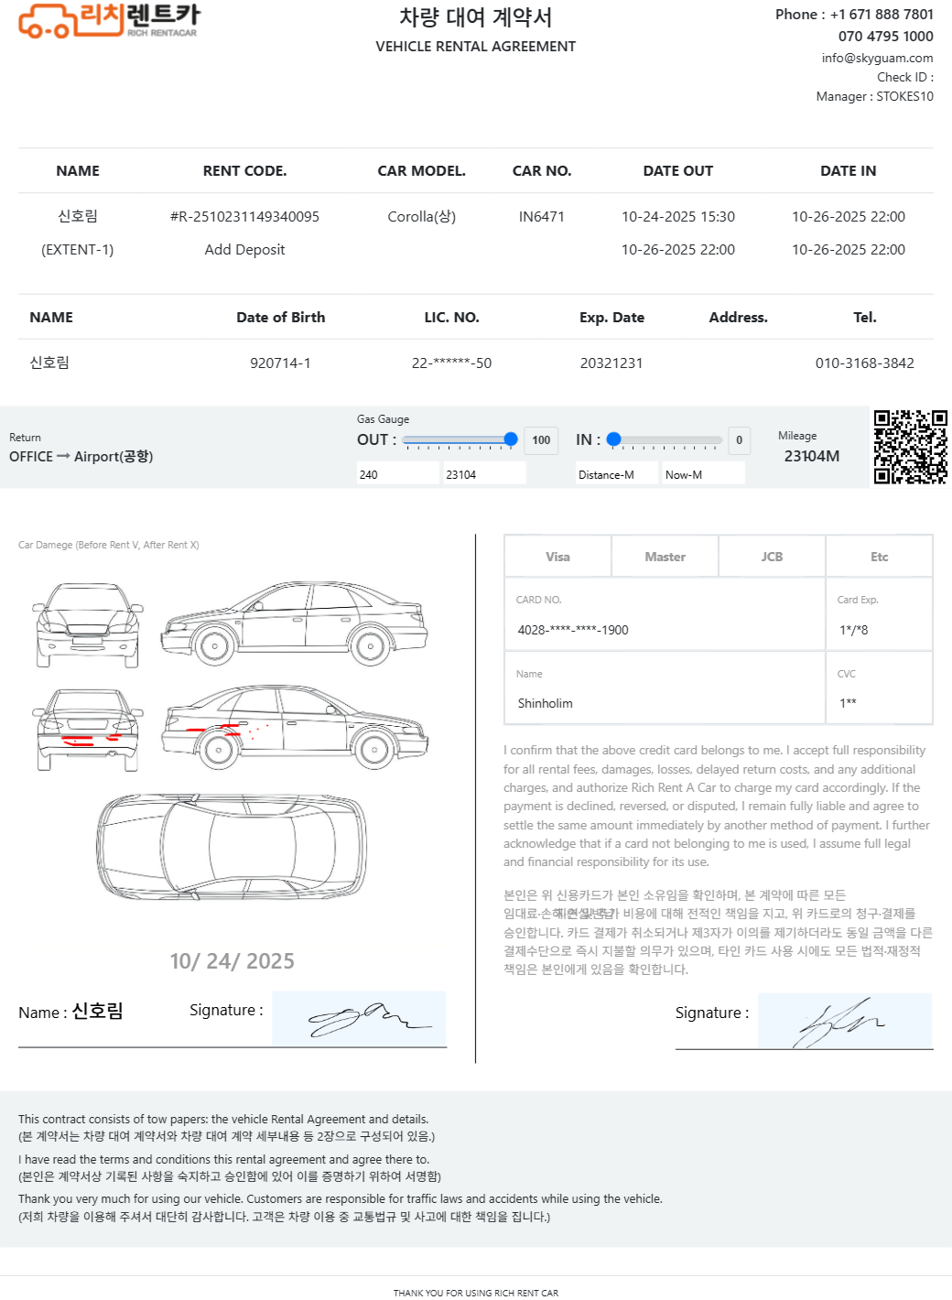Click the cardholder Name field showing Shinholim

click(665, 703)
